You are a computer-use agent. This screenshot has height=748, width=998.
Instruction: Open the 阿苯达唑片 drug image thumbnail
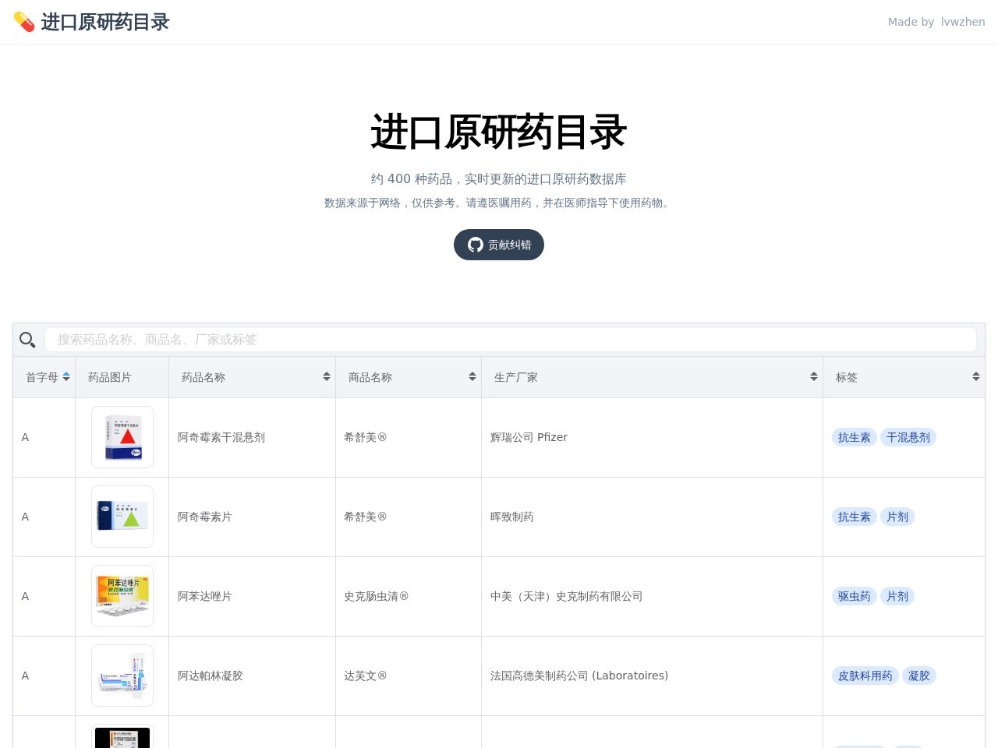pyautogui.click(x=122, y=596)
